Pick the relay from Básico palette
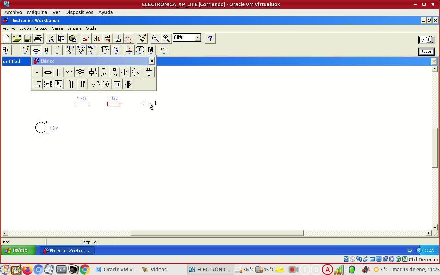The width and height of the screenshot is (440, 275). [x=93, y=73]
